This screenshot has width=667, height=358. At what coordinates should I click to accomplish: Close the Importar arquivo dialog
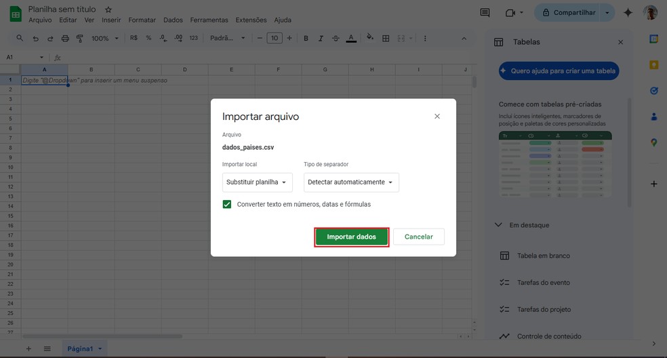pyautogui.click(x=437, y=116)
